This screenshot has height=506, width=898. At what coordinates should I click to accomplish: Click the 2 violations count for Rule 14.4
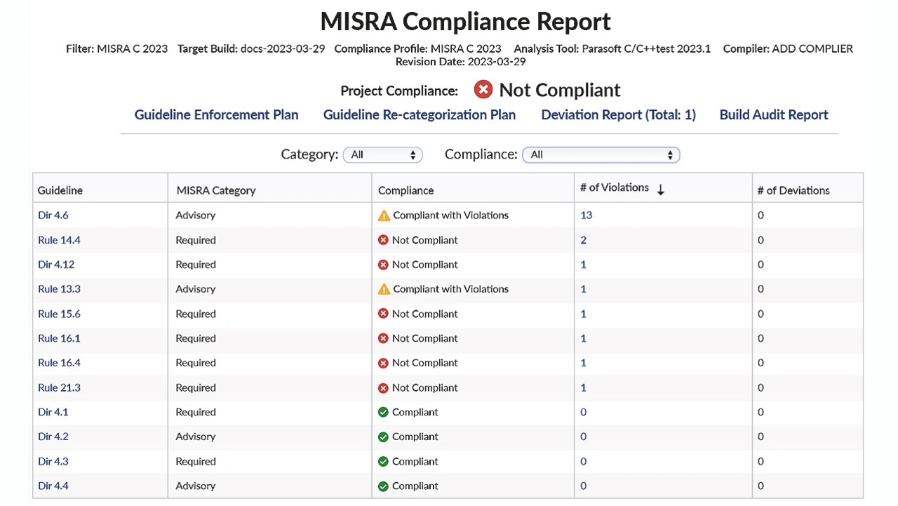(x=583, y=240)
